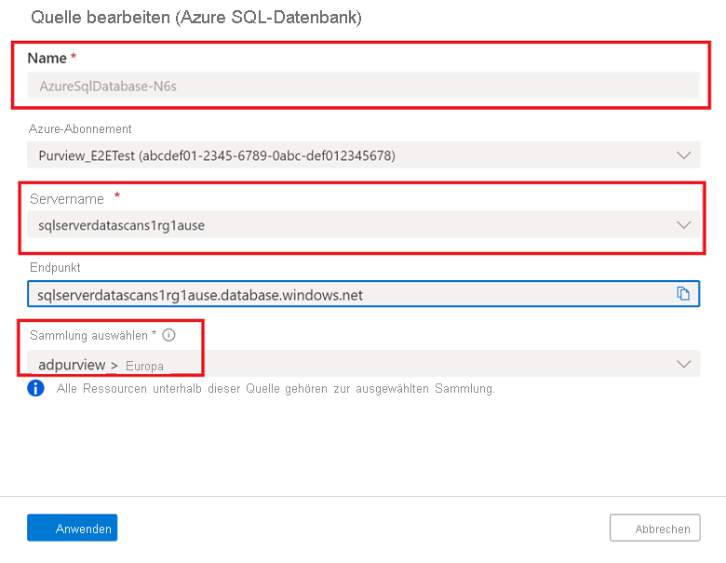
Task: Select the Purview_E2ETest subscription text
Action: (x=217, y=155)
